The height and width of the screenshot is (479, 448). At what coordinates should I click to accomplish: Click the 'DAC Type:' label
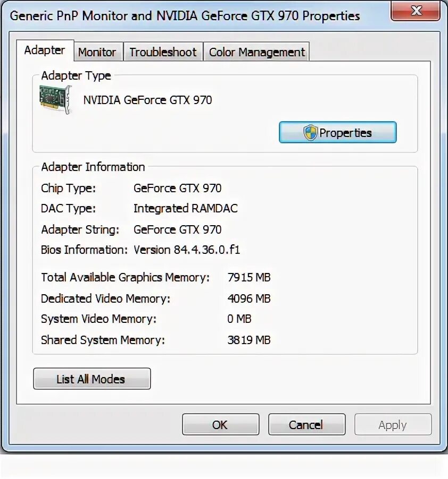coord(68,208)
